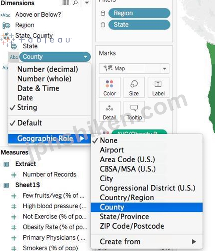Image resolution: width=215 pixels, height=251 pixels.
Task: Choose City geographic role
Action: coord(107,179)
